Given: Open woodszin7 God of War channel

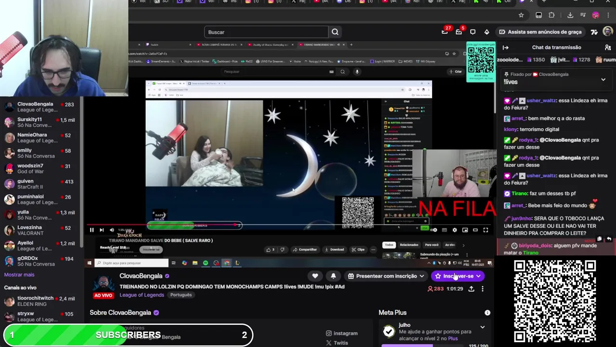Looking at the screenshot, I should click(x=41, y=169).
